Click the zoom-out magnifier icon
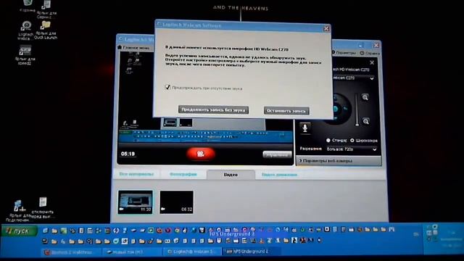The width and height of the screenshot is (464, 261). [x=365, y=121]
